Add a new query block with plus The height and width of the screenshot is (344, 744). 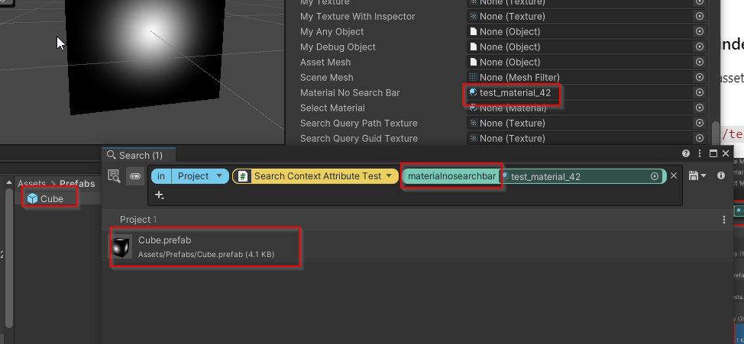click(159, 195)
